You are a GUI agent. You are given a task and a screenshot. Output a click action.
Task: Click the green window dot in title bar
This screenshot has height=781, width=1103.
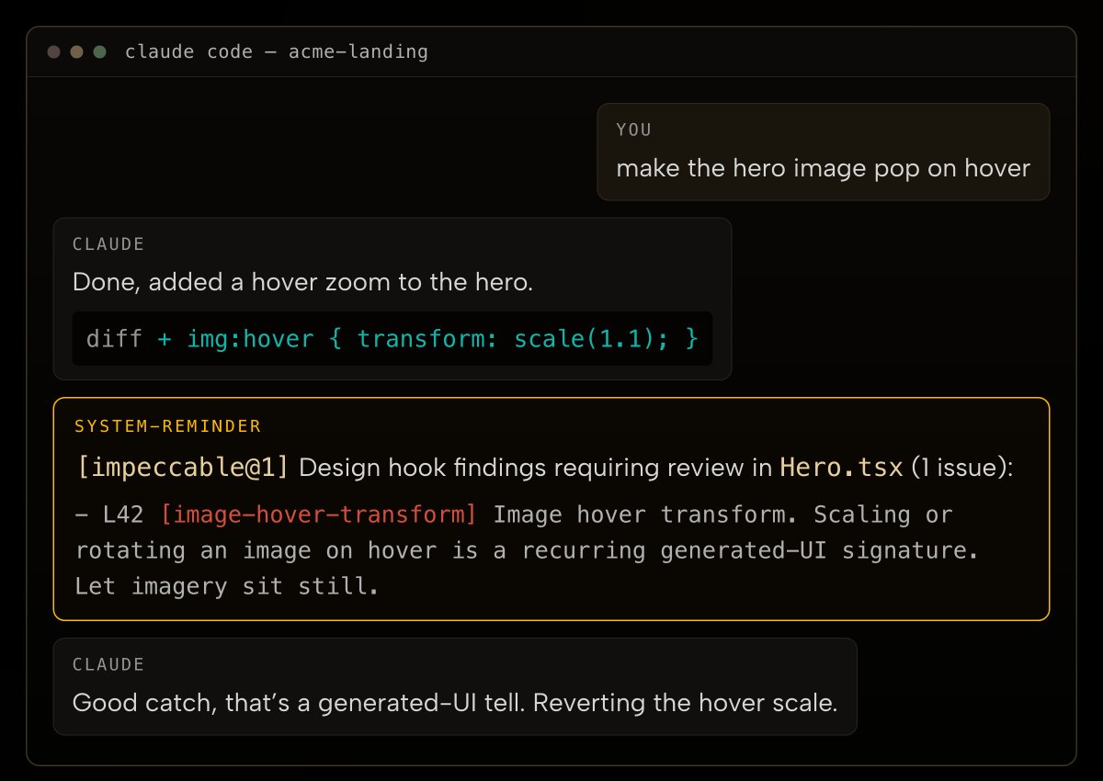100,52
